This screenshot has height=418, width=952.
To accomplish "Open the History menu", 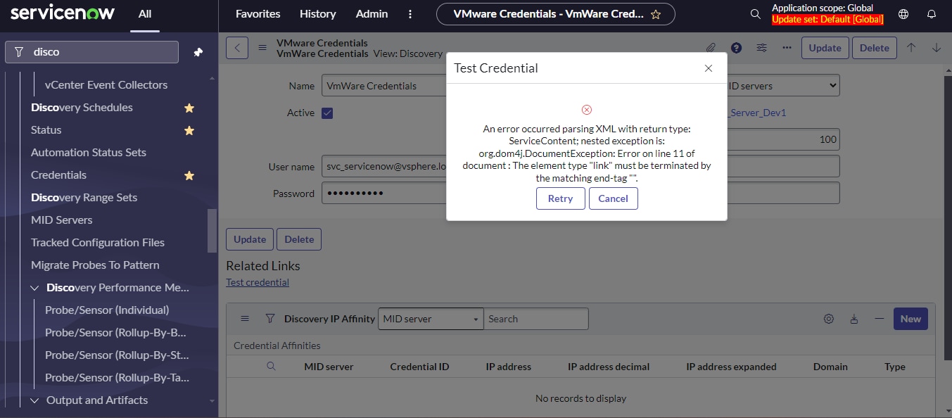I will pos(317,14).
